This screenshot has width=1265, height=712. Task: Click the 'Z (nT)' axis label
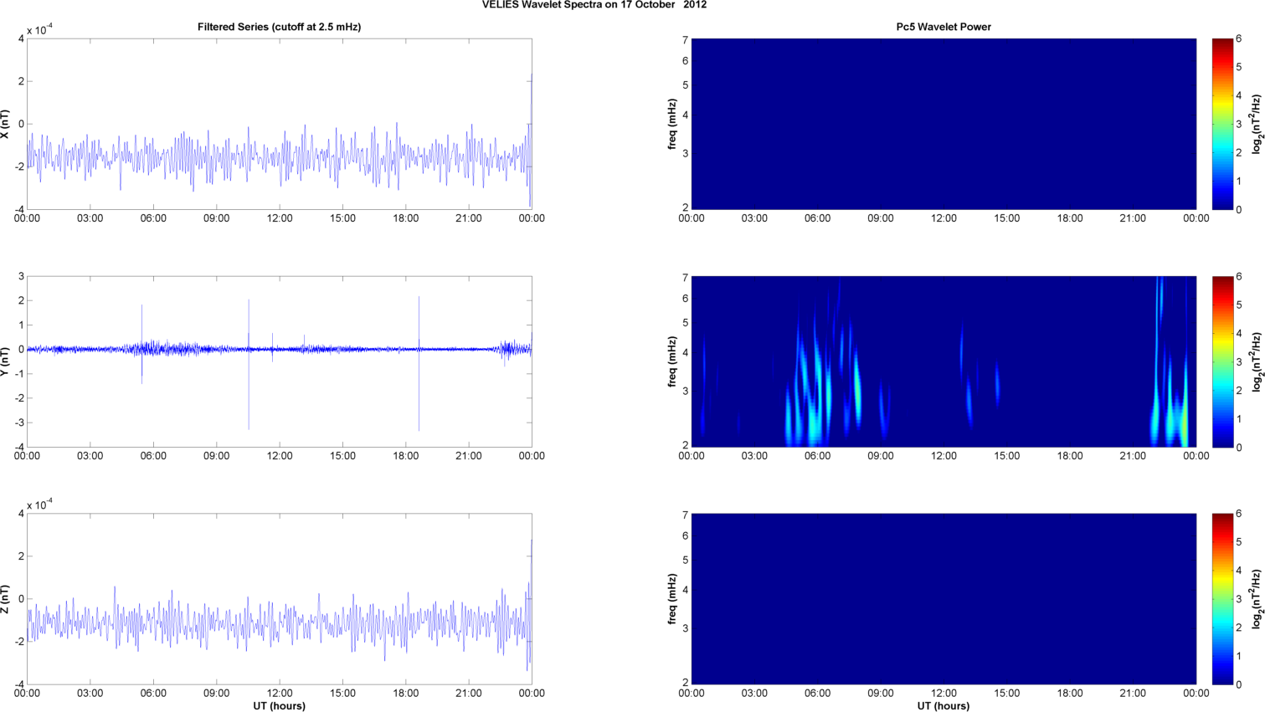click(6, 599)
